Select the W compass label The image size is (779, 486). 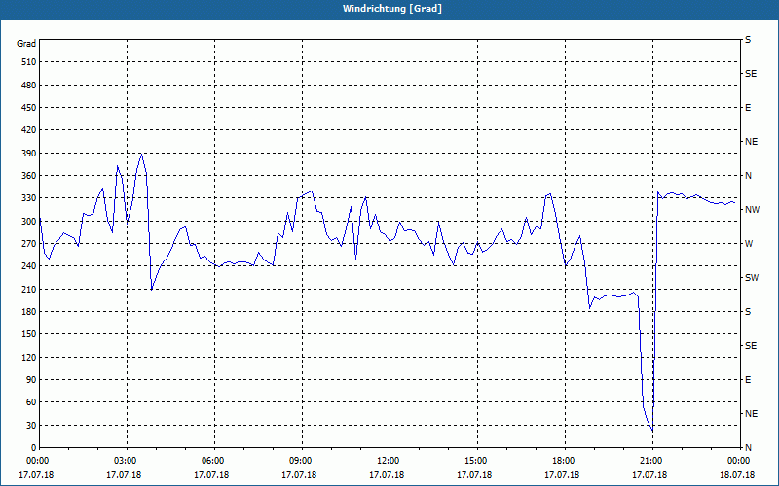(x=749, y=244)
